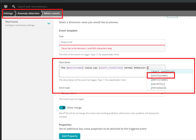Open the Anomaly detection breadcrumb
This screenshot has height=140, width=196.
pos(28,13)
